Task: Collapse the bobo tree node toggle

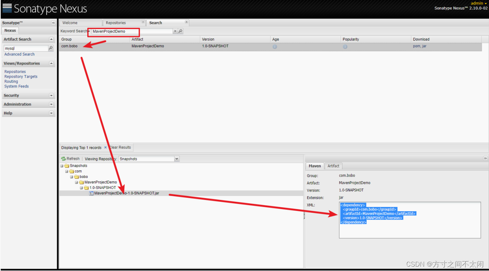Action: pos(71,177)
